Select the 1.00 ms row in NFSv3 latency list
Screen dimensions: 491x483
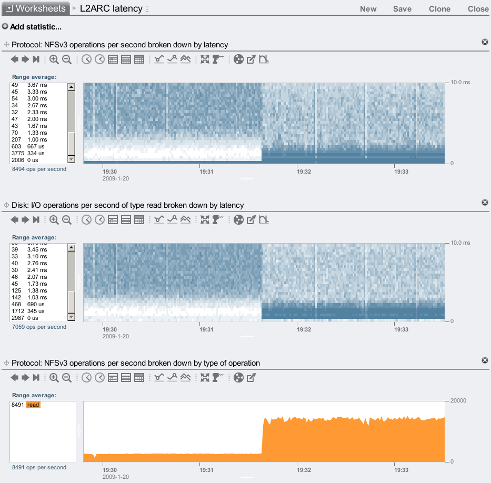(x=39, y=139)
